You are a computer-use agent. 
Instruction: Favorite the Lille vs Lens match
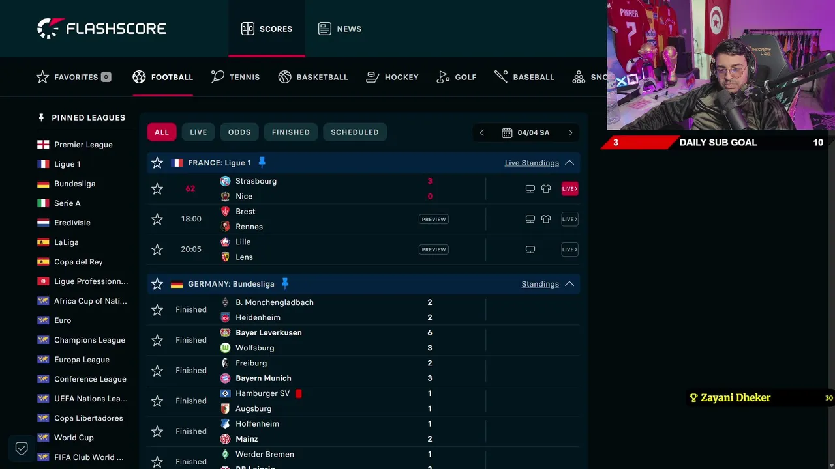tap(157, 249)
